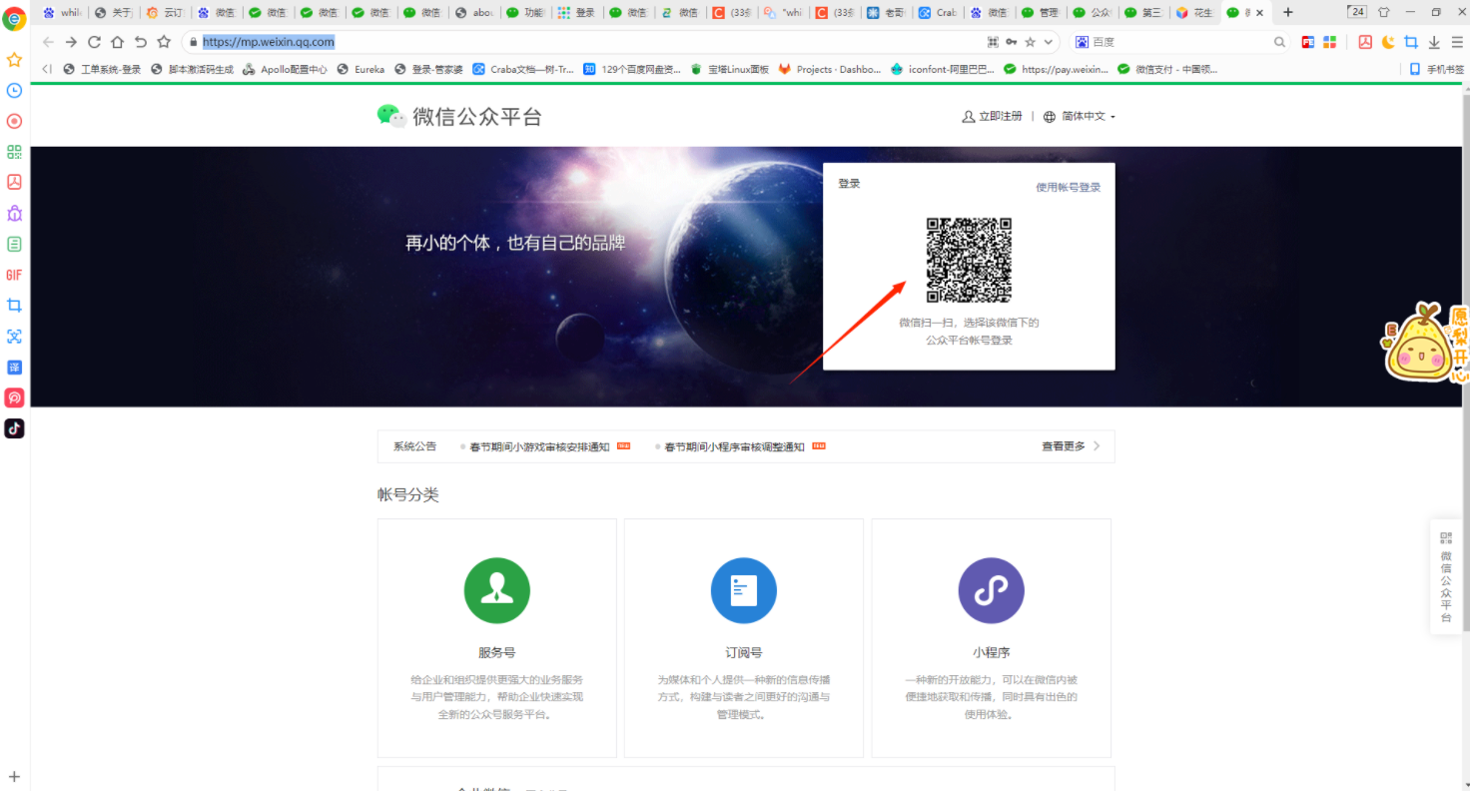1470x791 pixels.
Task: Click 立即注册 register link
Action: point(992,116)
